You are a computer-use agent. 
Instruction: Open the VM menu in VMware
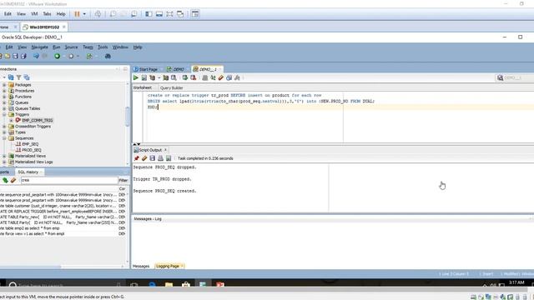tap(34, 14)
